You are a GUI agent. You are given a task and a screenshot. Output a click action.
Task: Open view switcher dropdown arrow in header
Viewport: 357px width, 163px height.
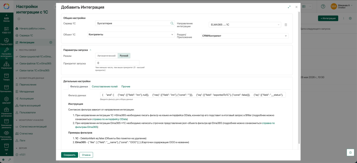click(310, 7)
